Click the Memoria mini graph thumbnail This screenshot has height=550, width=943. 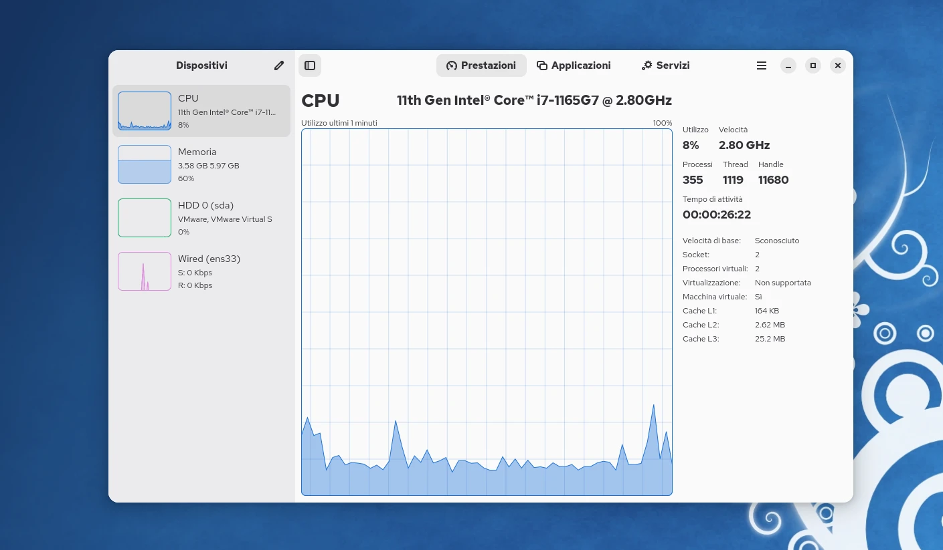coord(145,164)
